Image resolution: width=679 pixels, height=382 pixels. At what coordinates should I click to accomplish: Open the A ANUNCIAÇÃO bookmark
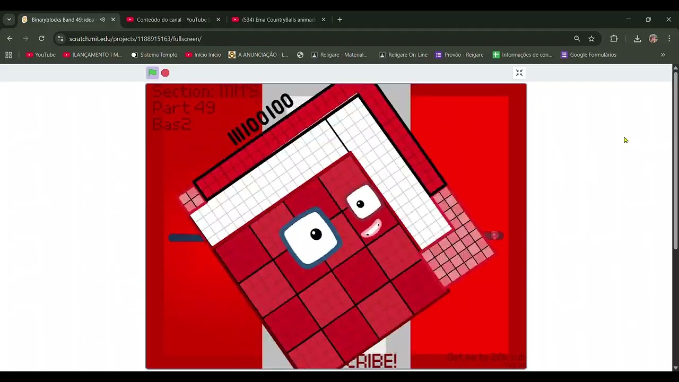[258, 55]
